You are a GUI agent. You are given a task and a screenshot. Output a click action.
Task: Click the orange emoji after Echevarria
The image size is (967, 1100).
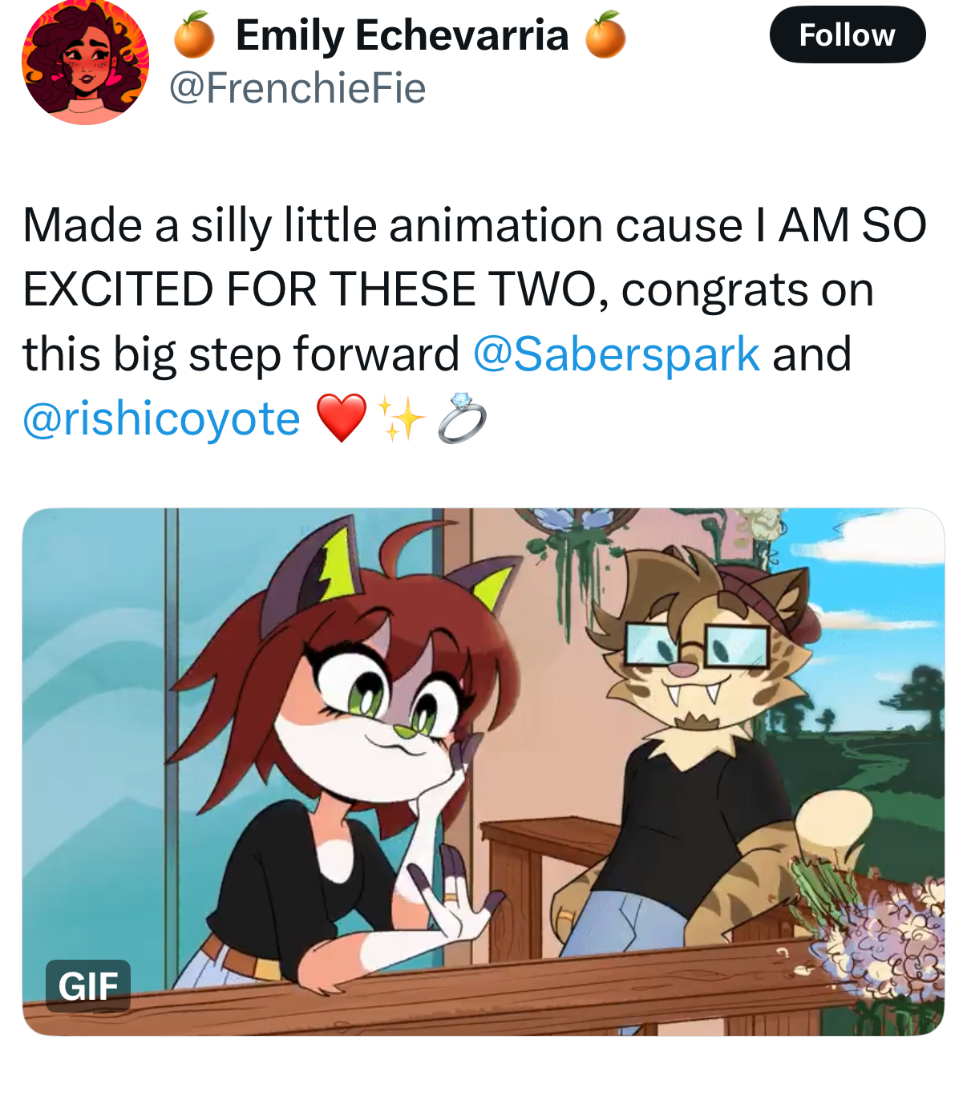605,35
